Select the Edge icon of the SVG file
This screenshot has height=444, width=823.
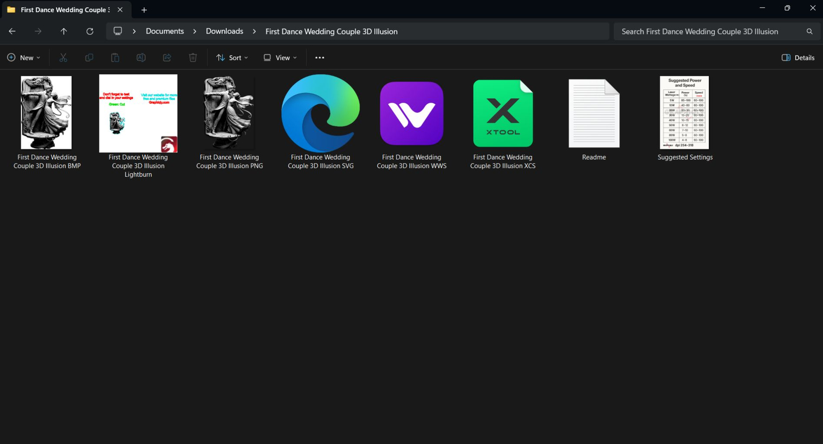(x=320, y=113)
